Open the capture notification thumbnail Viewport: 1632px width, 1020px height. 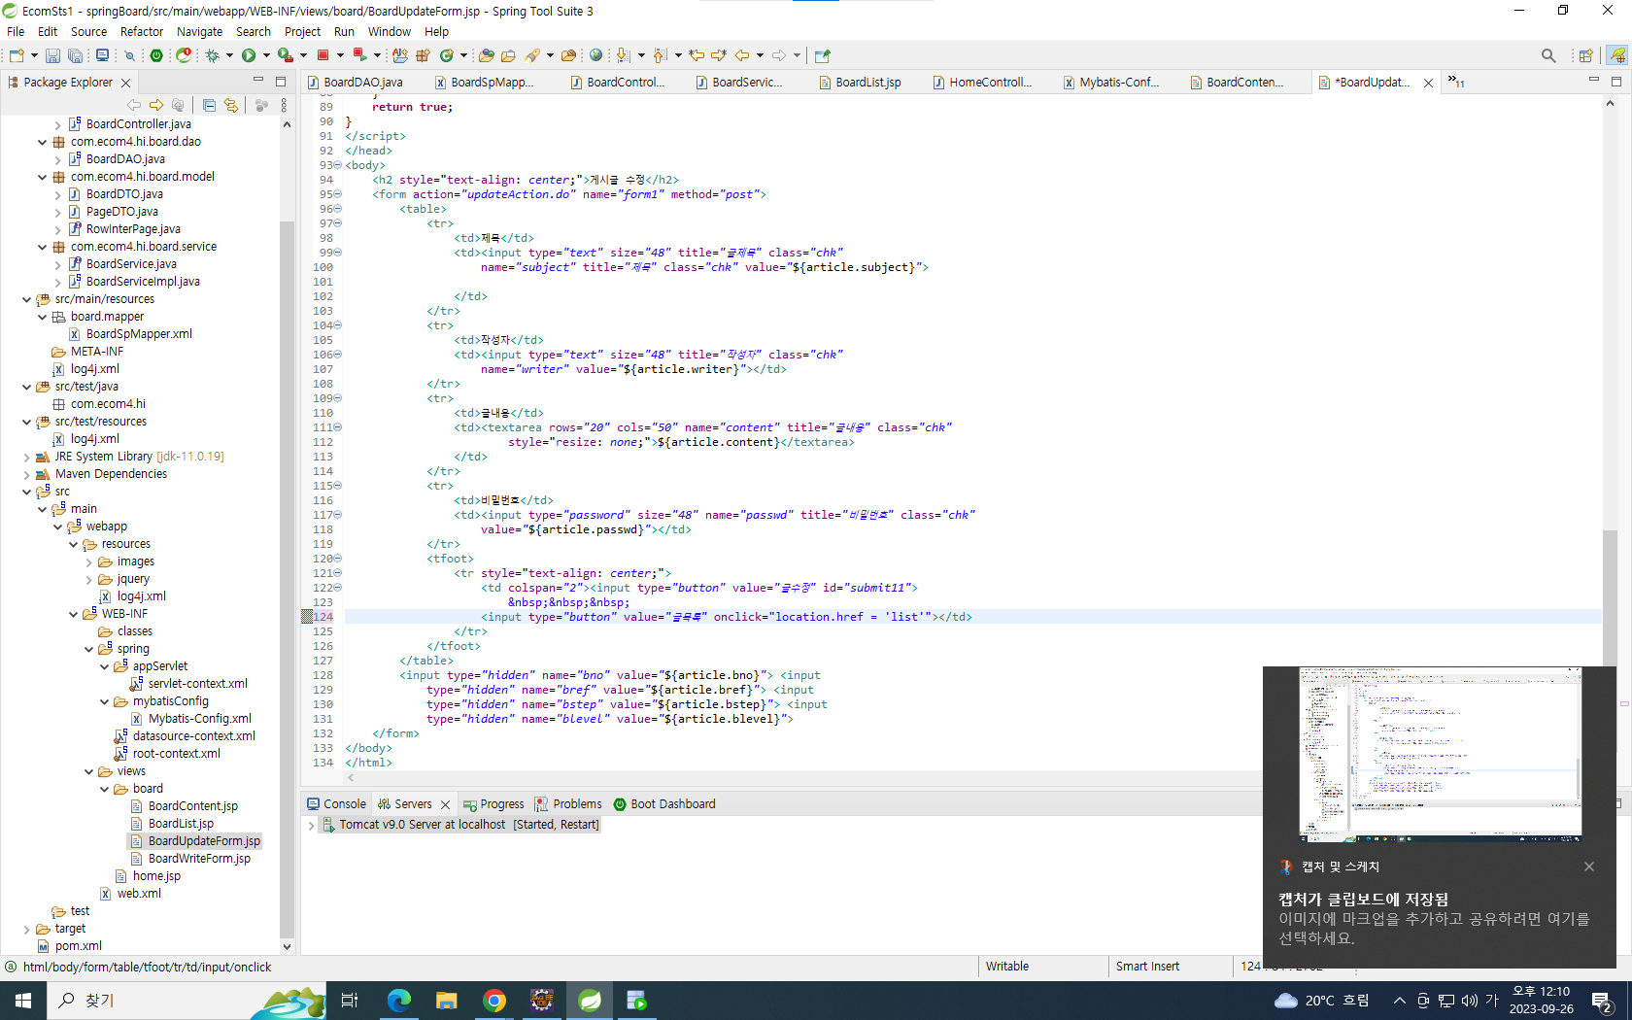1441,754
